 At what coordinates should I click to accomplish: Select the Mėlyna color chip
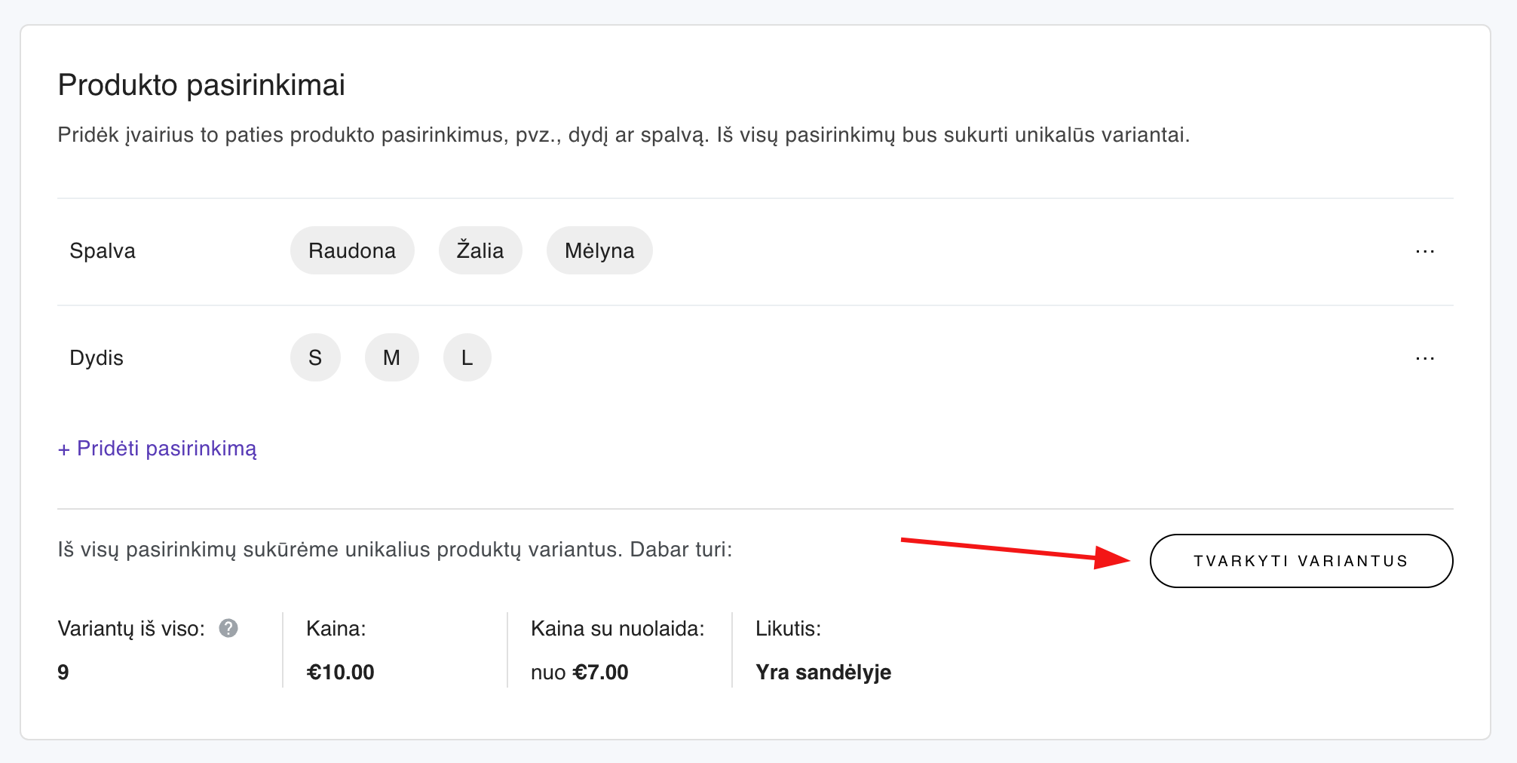(x=599, y=251)
